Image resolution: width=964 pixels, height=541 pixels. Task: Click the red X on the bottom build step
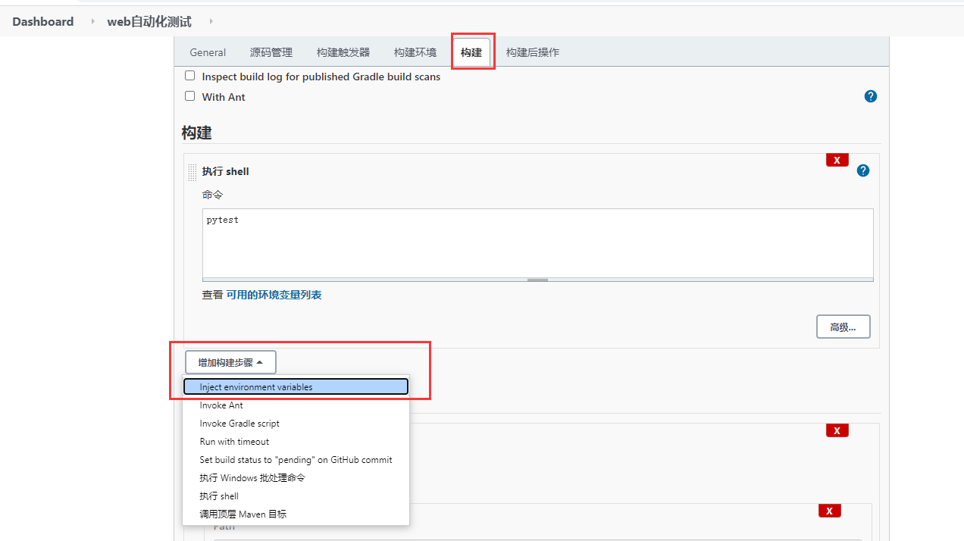(829, 511)
